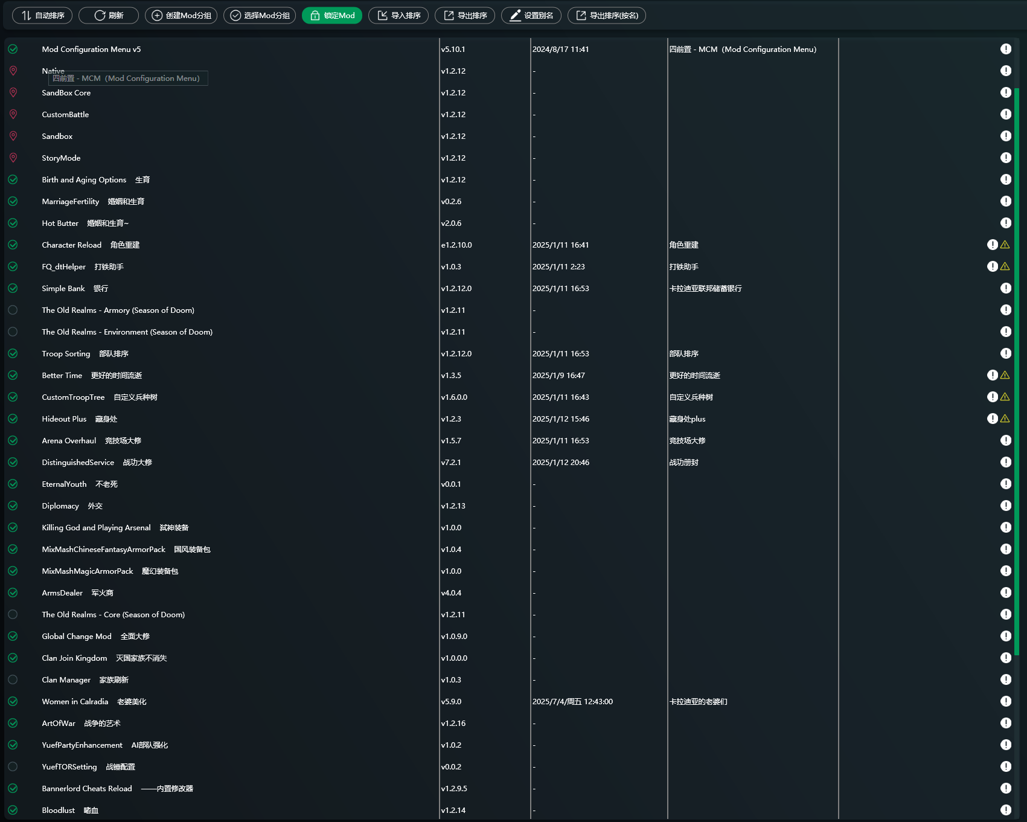The height and width of the screenshot is (822, 1027).
Task: Click the 自动排序 auto-sort button
Action: (x=42, y=16)
